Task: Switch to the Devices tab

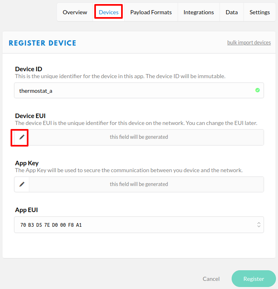Action: pos(109,12)
